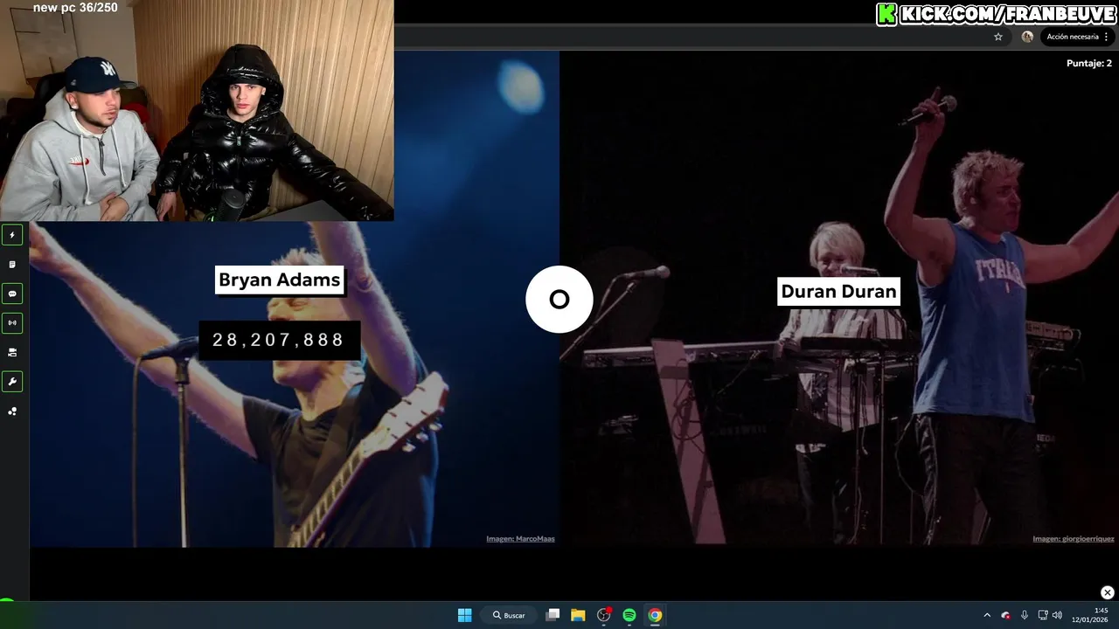Open the clock showing 1:45

click(1090, 615)
